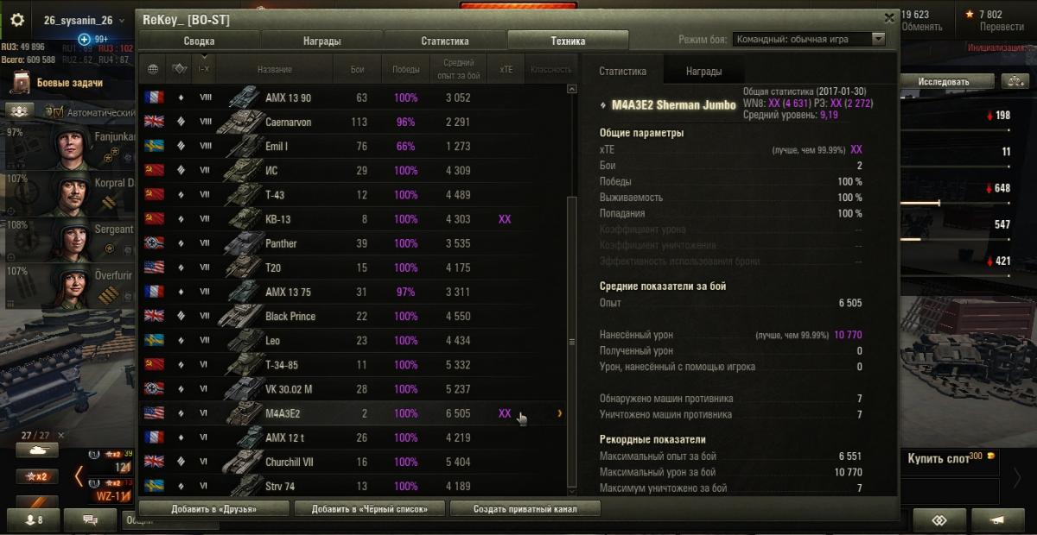This screenshot has width=1037, height=535.
Task: Switch to the Сводка tab
Action: [200, 41]
